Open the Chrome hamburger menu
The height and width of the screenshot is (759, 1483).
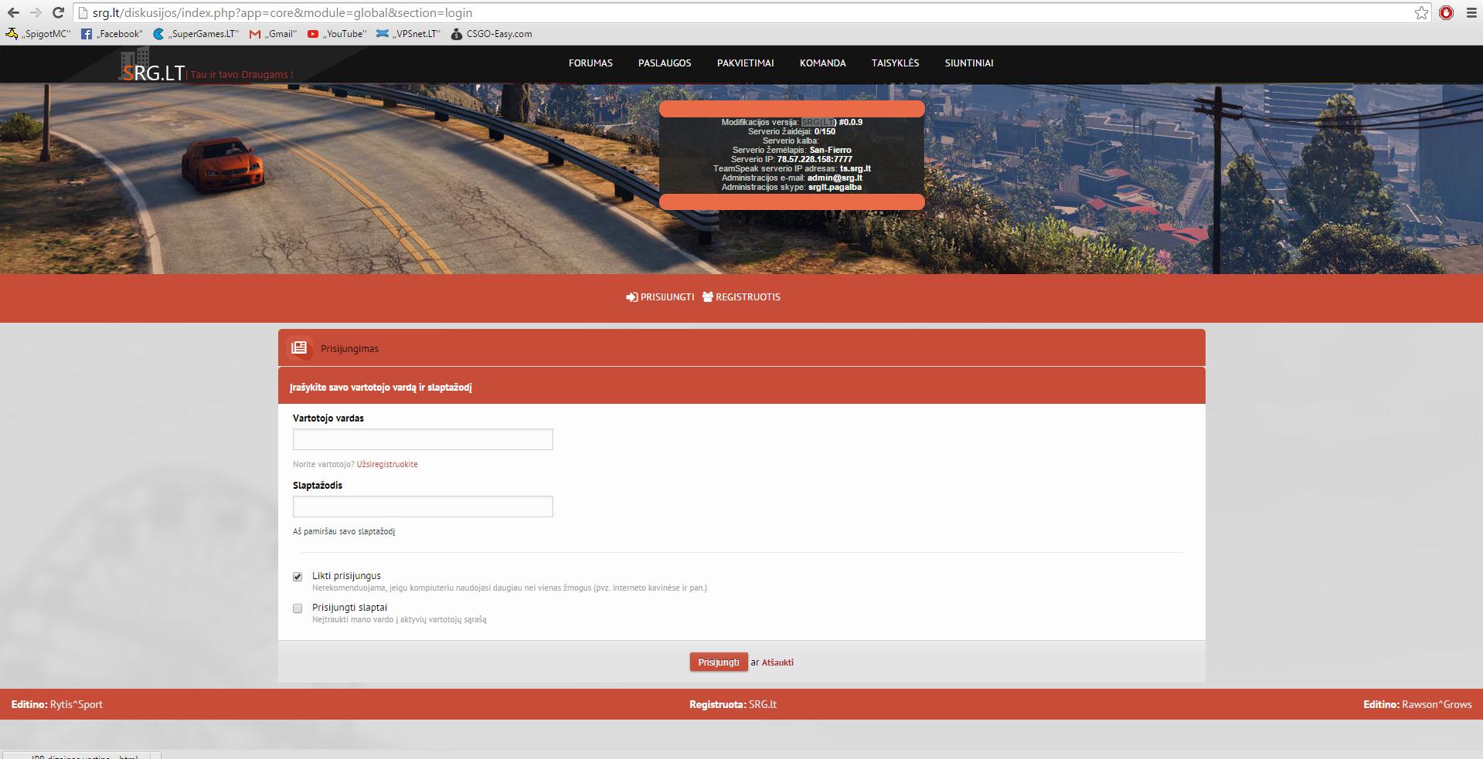point(1471,12)
